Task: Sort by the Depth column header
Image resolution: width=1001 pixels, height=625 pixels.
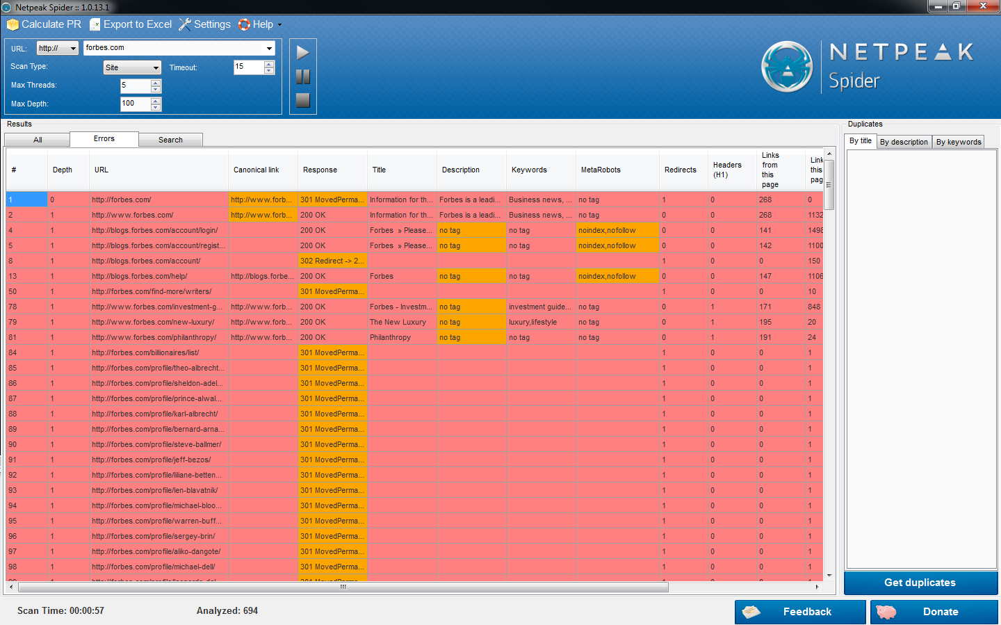Action: tap(68, 170)
